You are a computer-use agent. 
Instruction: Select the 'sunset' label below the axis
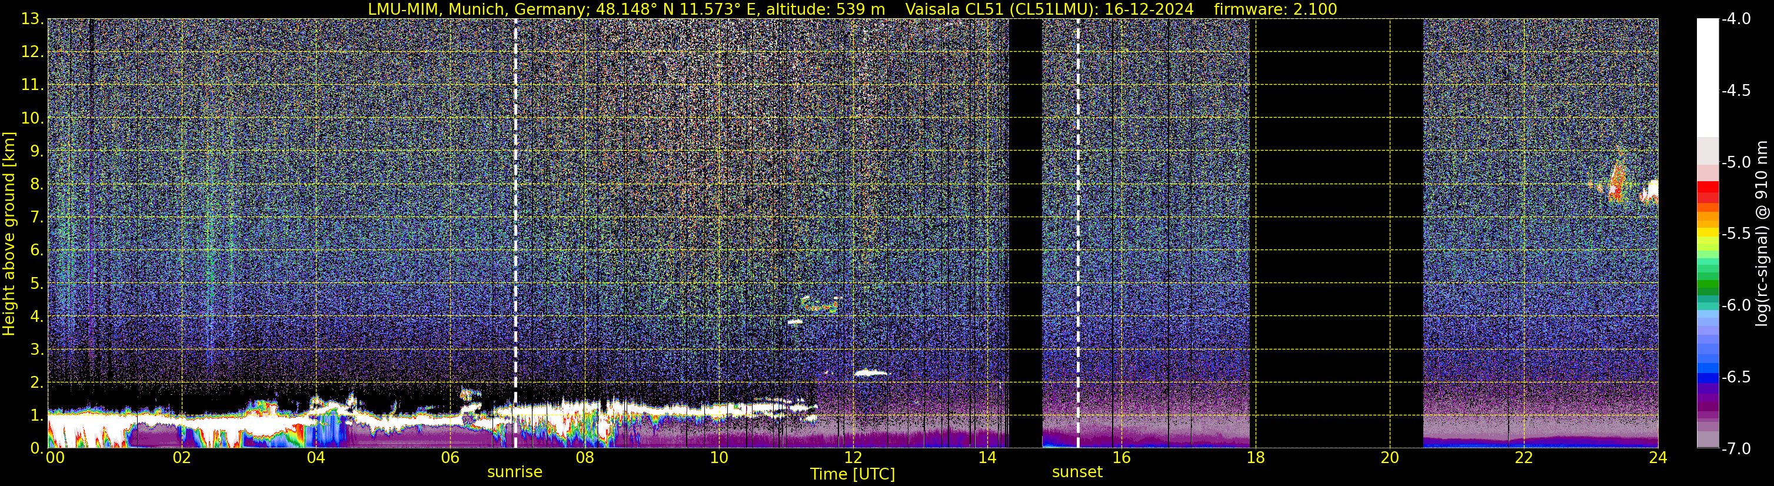1077,472
